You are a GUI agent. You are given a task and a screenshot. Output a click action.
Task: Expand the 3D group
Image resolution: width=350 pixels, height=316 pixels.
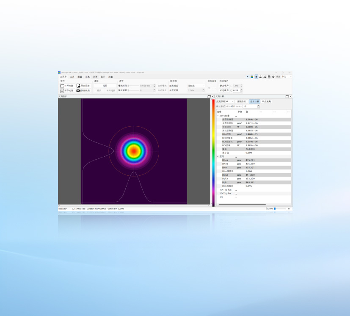click(x=236, y=198)
